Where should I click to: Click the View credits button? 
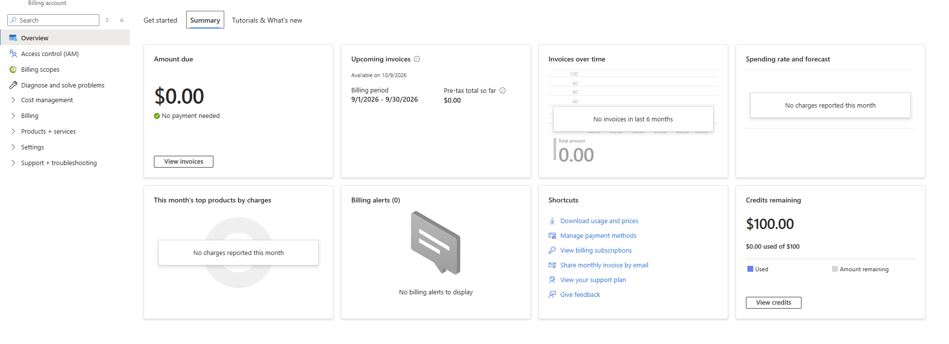773,303
